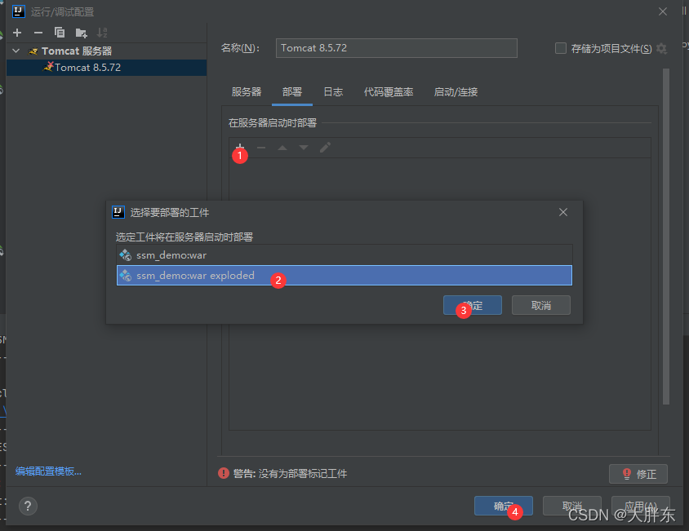Close the 选择要部署的工件 dialog

(563, 212)
